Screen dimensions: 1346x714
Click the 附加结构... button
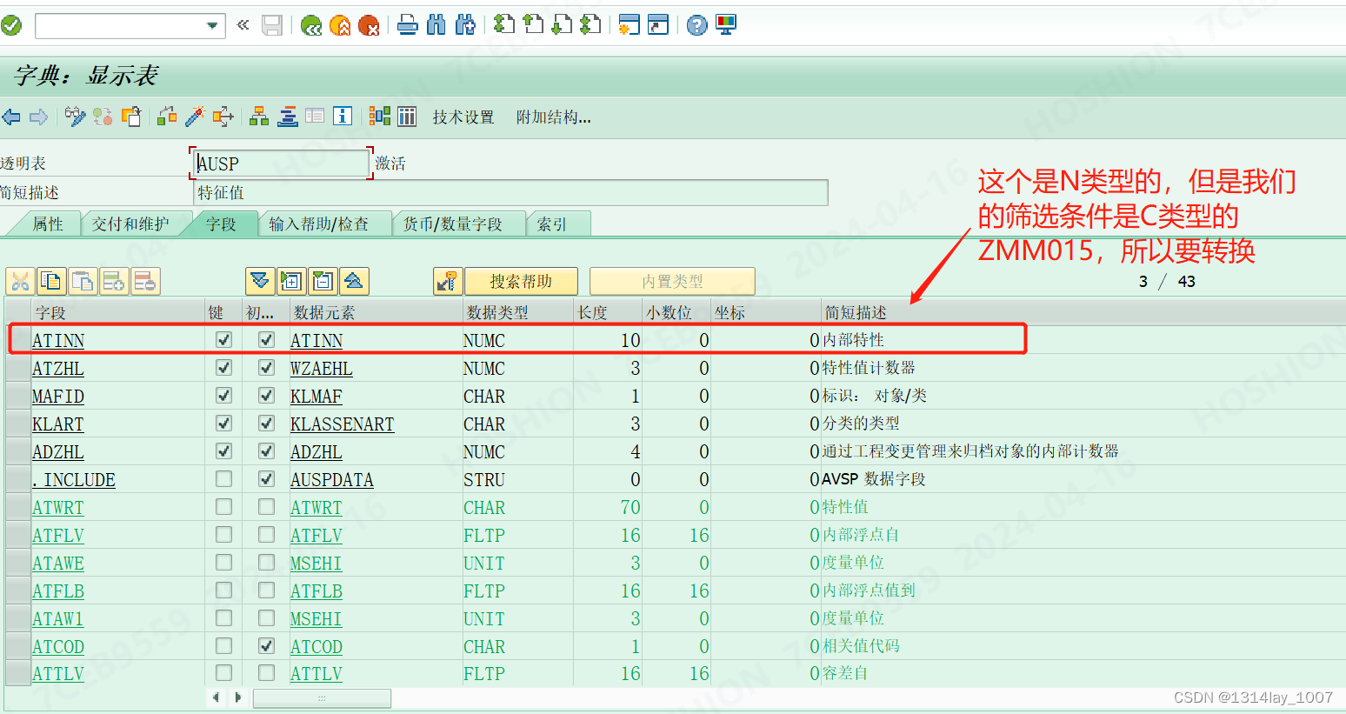(554, 117)
